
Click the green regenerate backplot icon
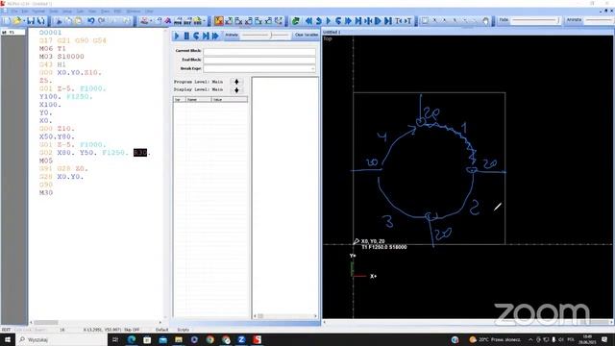[296, 20]
